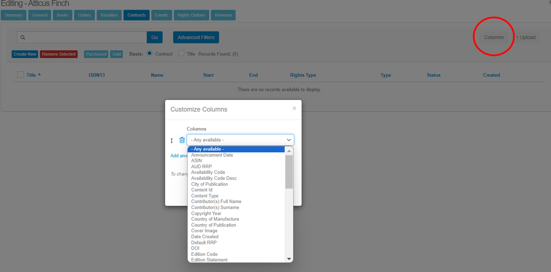Choose Content Id option
Image resolution: width=551 pixels, height=272 pixels.
click(236, 190)
